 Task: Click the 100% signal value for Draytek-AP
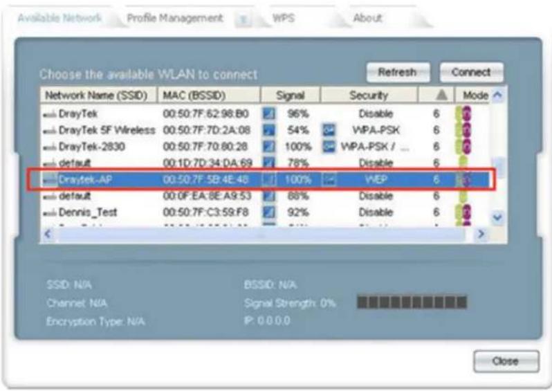(298, 180)
